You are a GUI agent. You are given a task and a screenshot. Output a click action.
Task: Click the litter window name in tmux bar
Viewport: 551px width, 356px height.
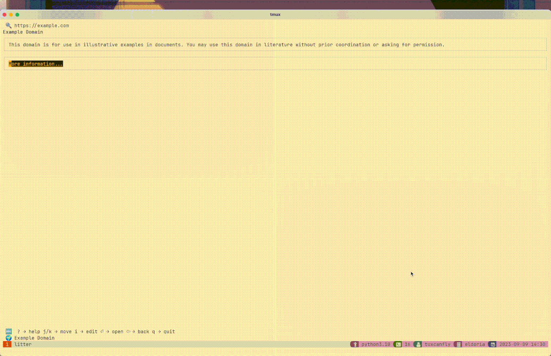[x=23, y=344]
